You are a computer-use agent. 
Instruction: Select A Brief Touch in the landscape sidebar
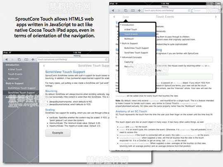[x=15, y=69]
